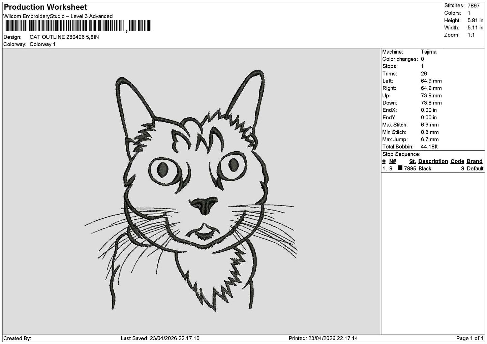The height and width of the screenshot is (344, 487).
Task: Select the Zoom value "1:1"
Action: pos(471,35)
